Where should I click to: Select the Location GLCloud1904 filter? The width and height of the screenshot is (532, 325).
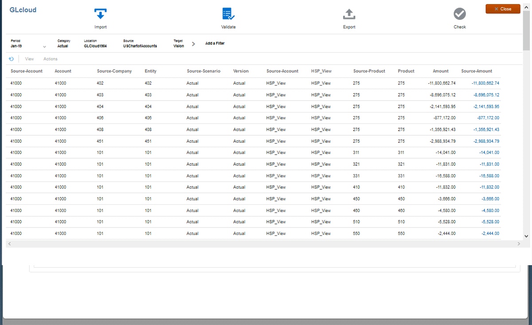(x=95, y=46)
